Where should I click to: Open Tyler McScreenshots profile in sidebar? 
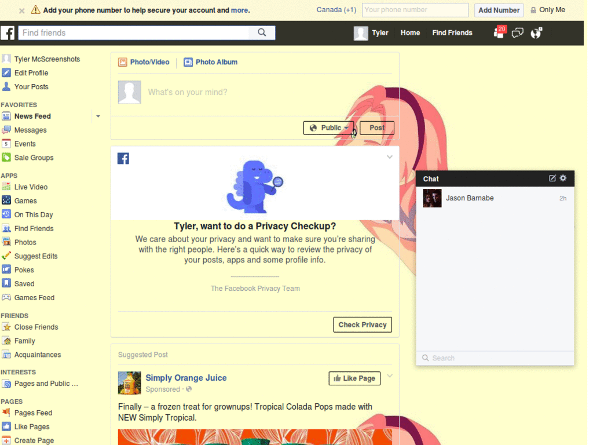click(47, 59)
